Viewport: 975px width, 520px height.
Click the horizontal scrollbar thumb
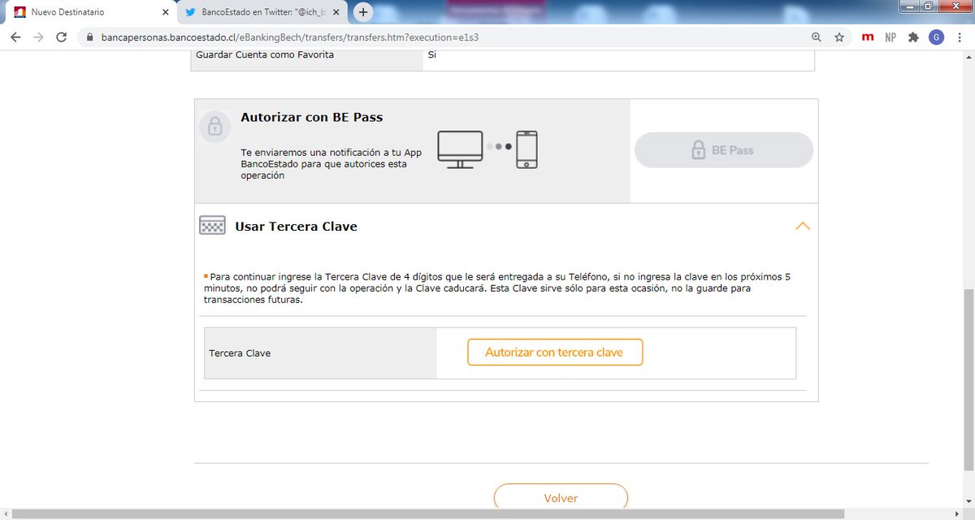point(429,513)
